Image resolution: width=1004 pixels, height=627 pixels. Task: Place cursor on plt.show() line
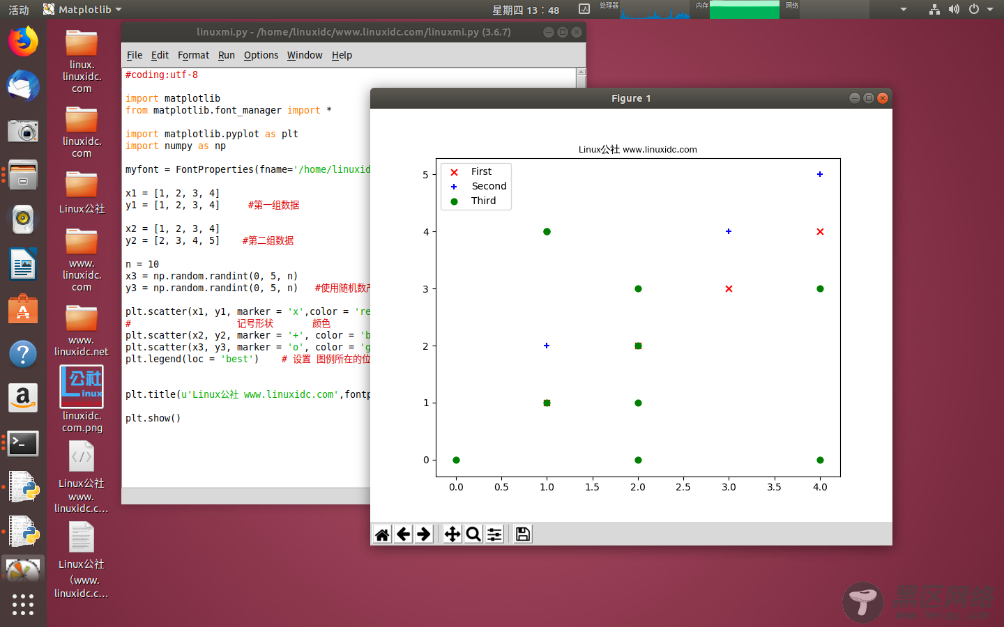[153, 418]
